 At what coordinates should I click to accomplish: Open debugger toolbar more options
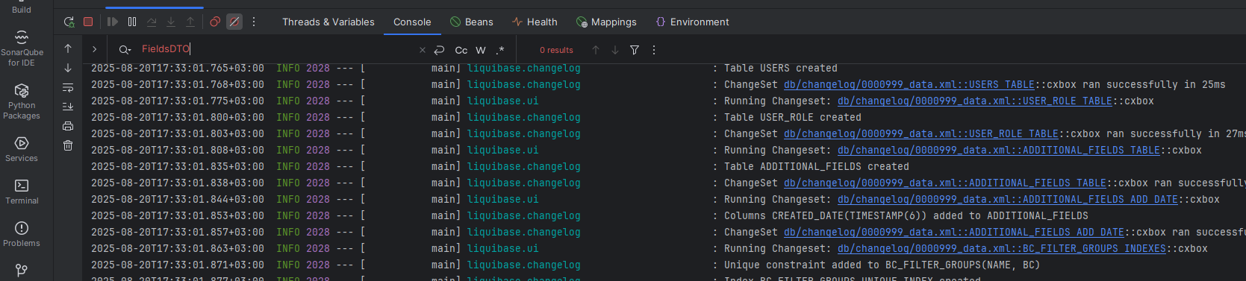tap(254, 22)
